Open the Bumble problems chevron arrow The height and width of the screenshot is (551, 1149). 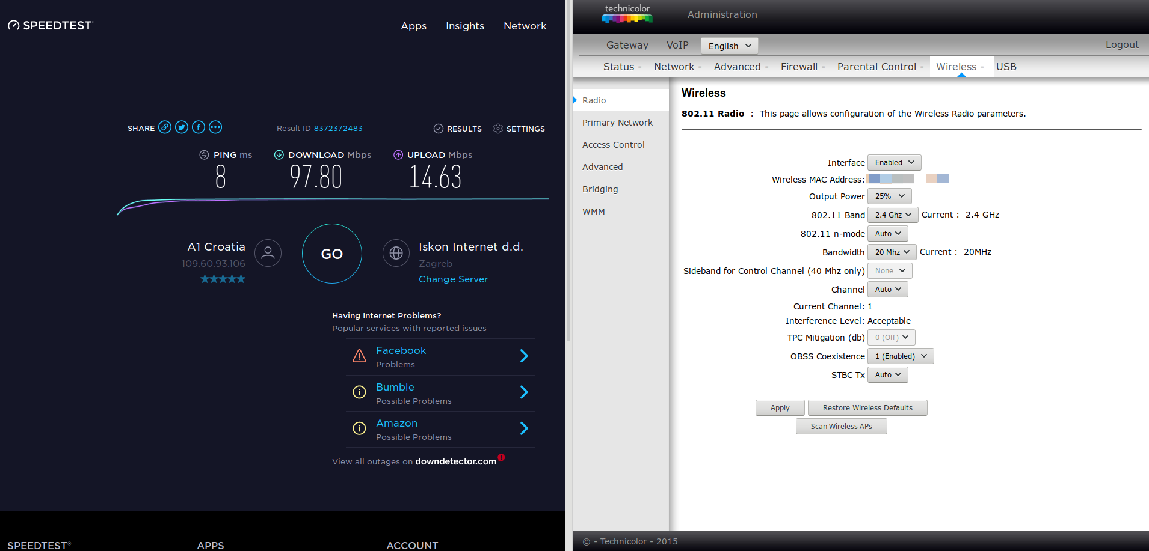click(x=524, y=392)
